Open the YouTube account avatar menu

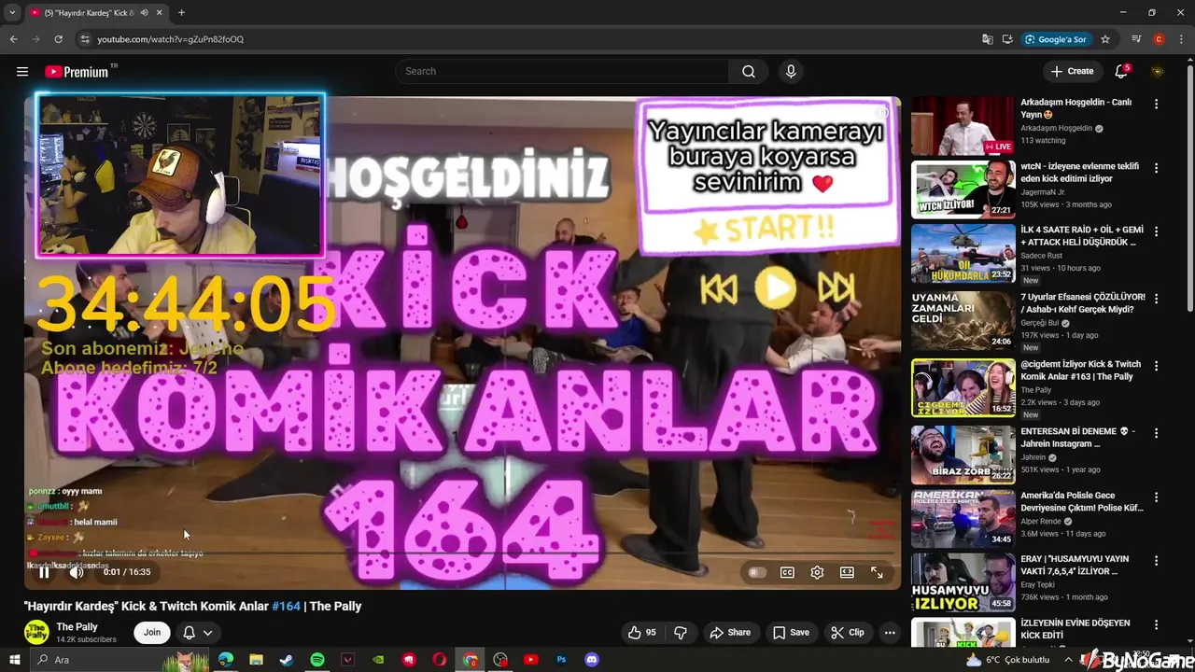pos(1158,71)
